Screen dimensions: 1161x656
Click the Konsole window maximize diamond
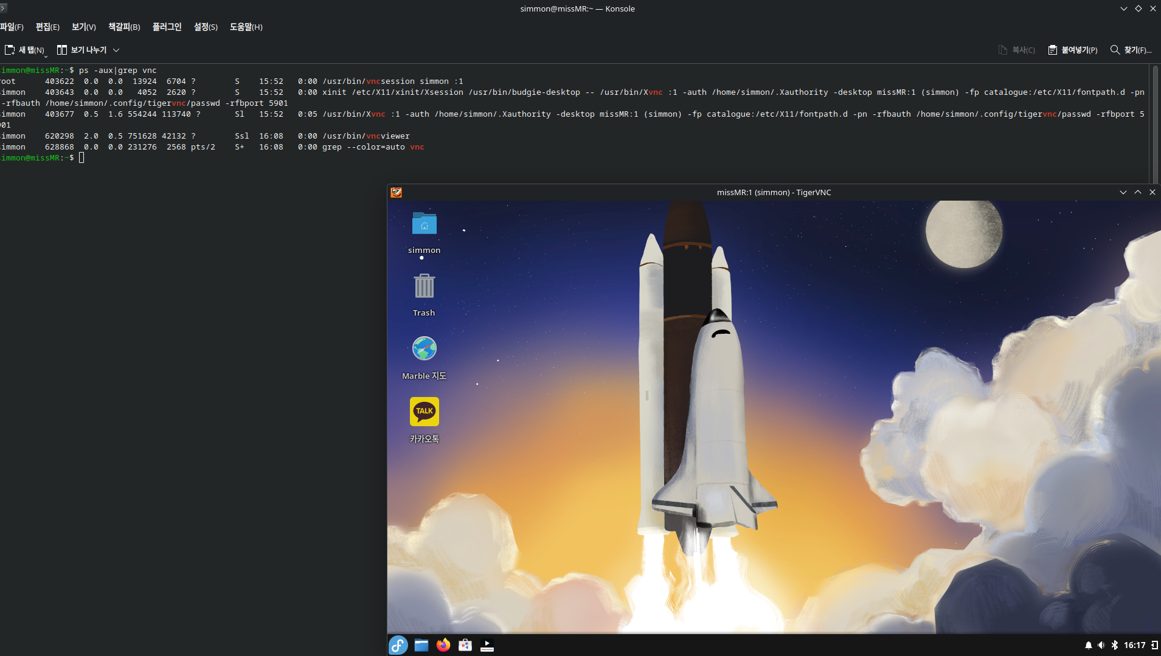click(1138, 9)
